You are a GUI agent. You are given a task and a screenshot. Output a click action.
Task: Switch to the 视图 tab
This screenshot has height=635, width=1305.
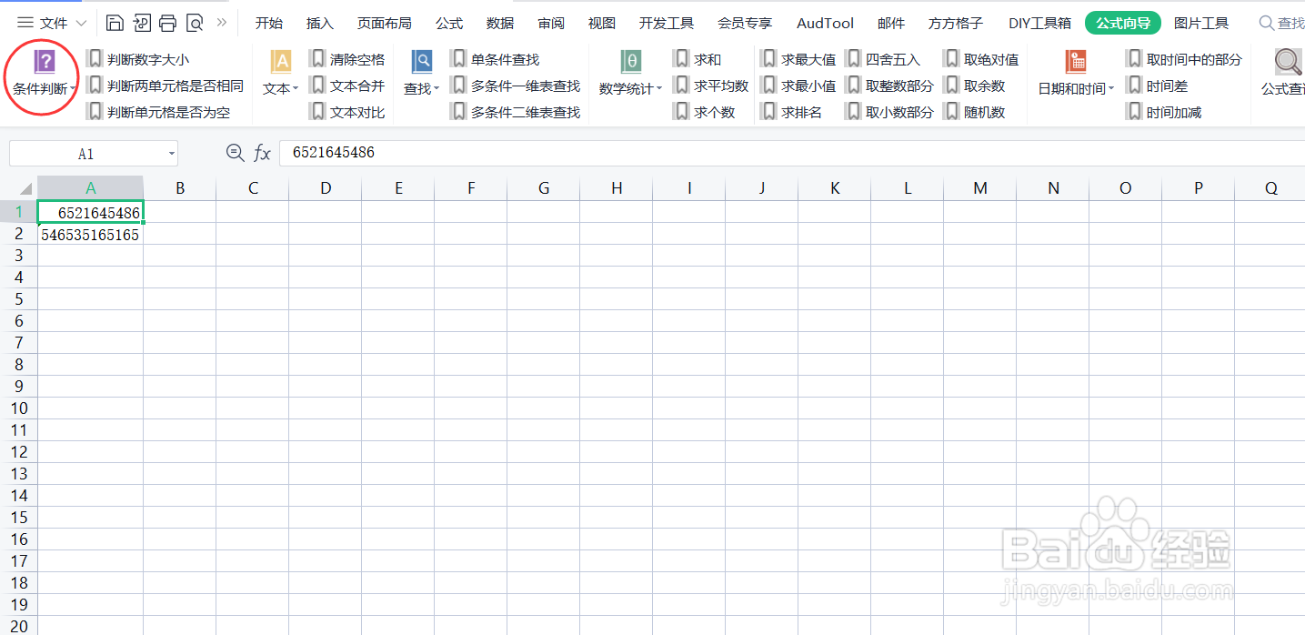[x=601, y=23]
